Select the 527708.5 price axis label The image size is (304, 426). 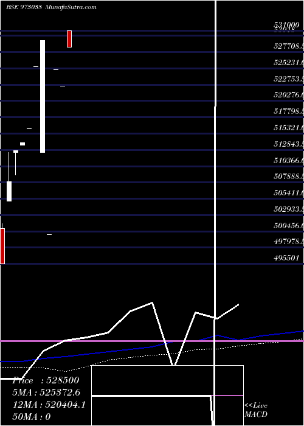pos(289,46)
